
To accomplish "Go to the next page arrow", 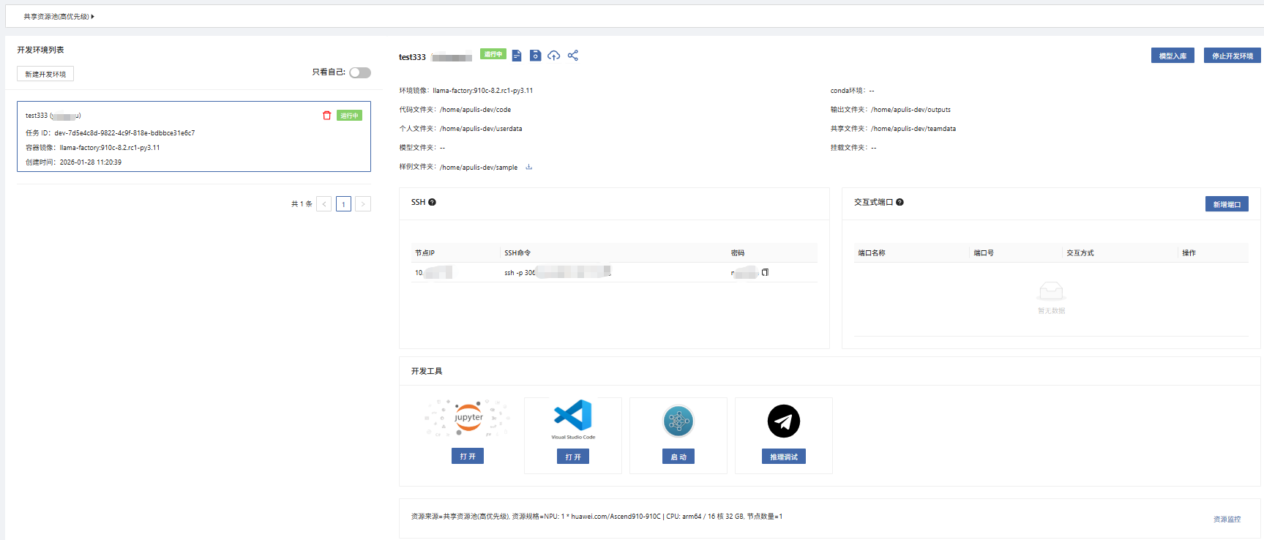I will [x=363, y=204].
